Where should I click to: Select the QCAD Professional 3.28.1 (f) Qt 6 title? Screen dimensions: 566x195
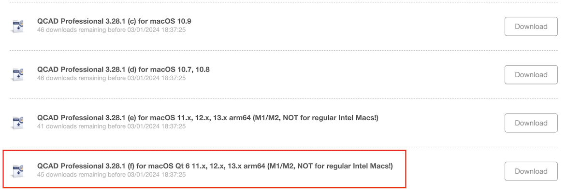[x=215, y=166]
